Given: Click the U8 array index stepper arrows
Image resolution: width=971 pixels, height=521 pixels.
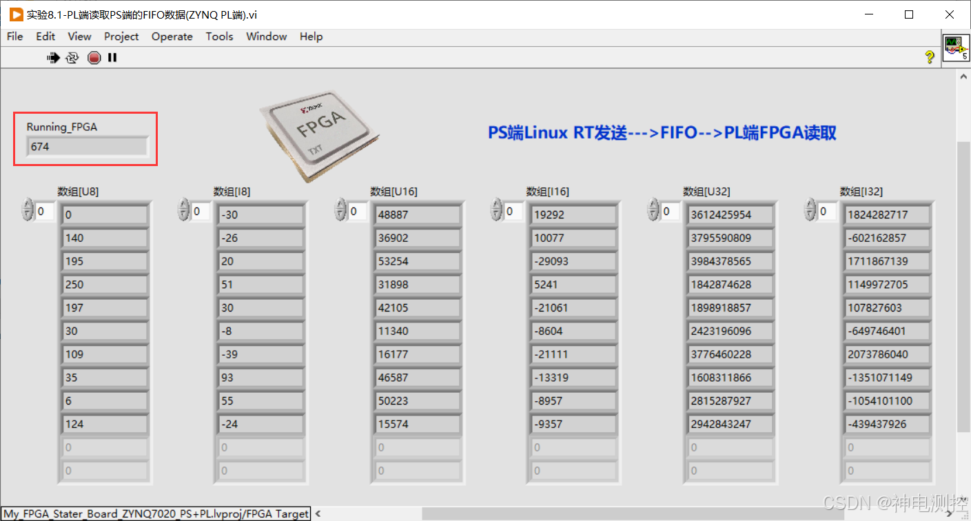Looking at the screenshot, I should 27,210.
